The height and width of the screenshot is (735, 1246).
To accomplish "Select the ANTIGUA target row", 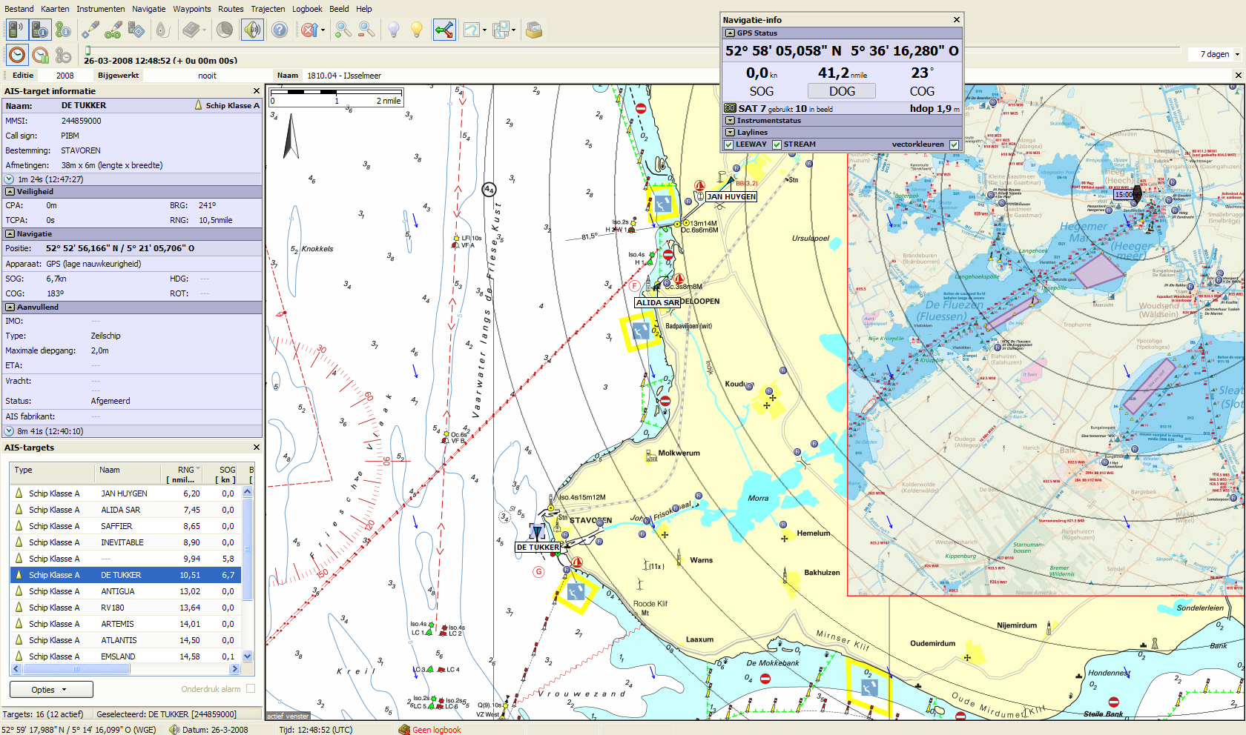I will point(125,591).
